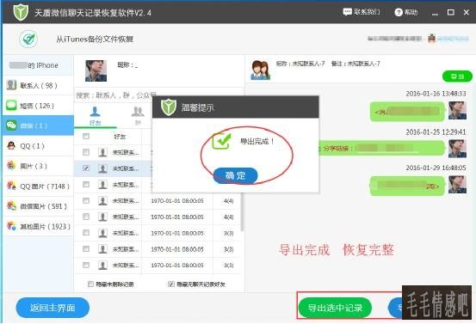Toggle select-all checkbox in 好友 header row
The width and height of the screenshot is (476, 324).
pyautogui.click(x=86, y=136)
